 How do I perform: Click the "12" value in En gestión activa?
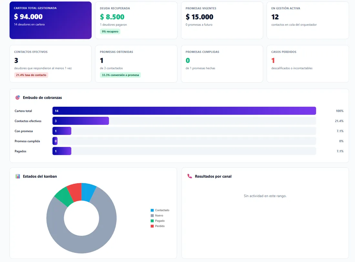point(275,17)
